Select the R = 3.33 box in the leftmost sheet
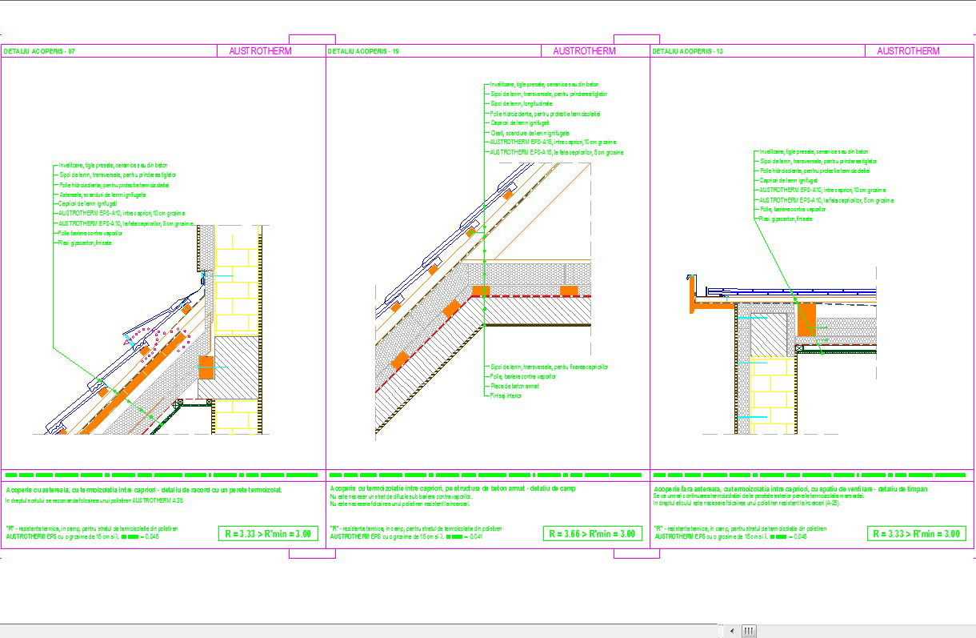The image size is (976, 638). click(268, 534)
